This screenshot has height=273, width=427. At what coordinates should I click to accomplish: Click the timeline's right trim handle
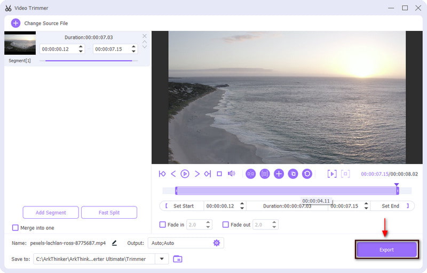click(398, 191)
